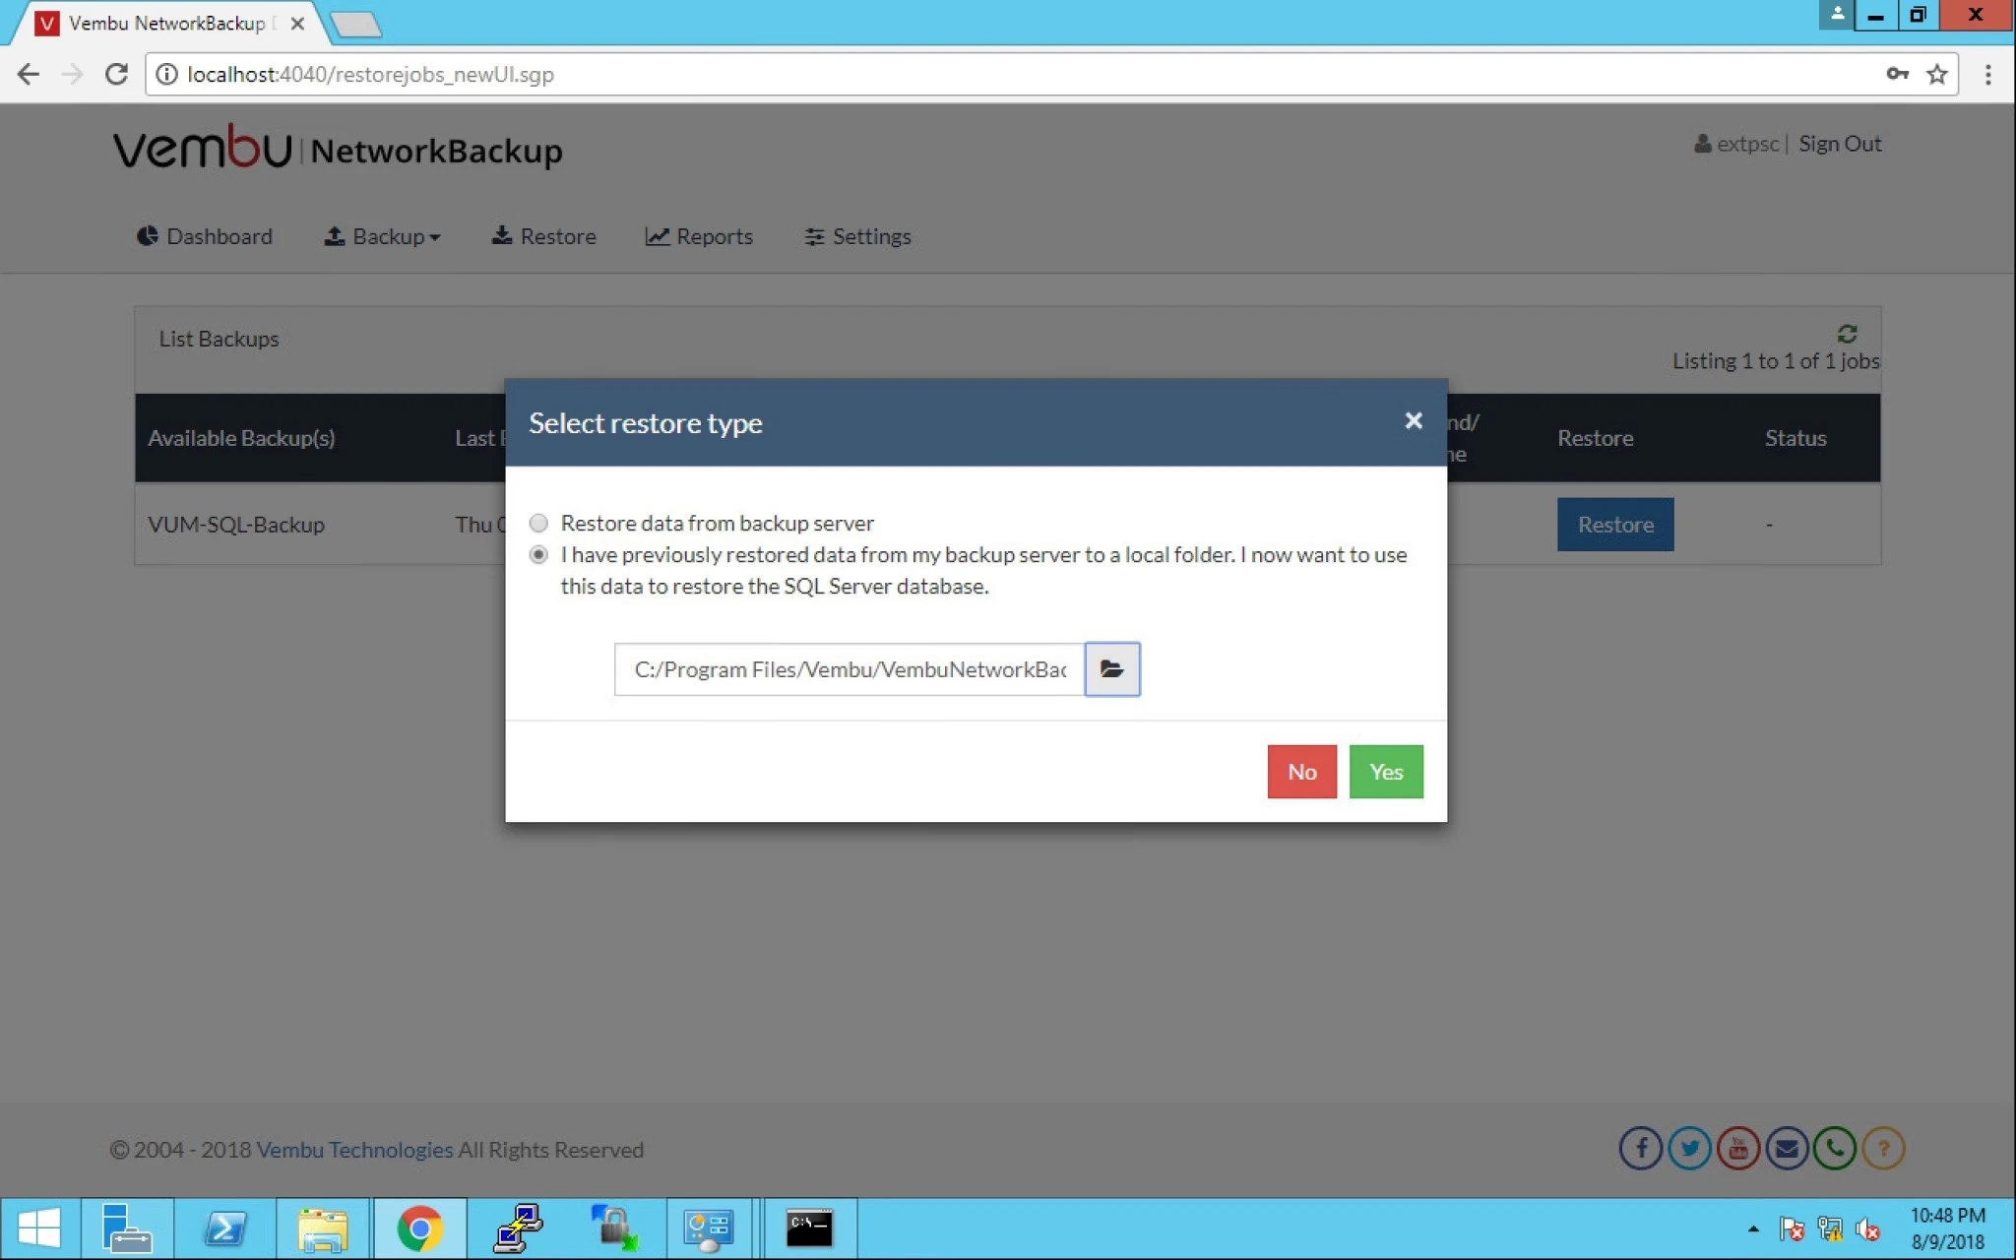
Task: Click the email support envelope icon
Action: pyautogui.click(x=1787, y=1148)
